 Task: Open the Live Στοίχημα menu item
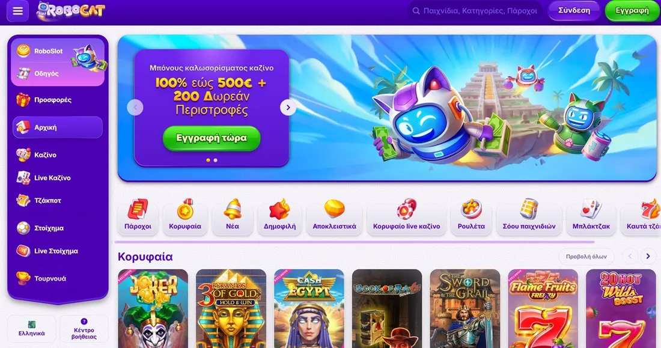[x=57, y=251]
